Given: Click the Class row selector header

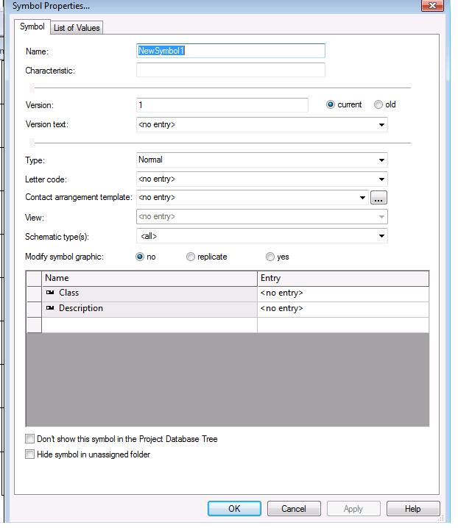Looking at the screenshot, I should coord(34,294).
